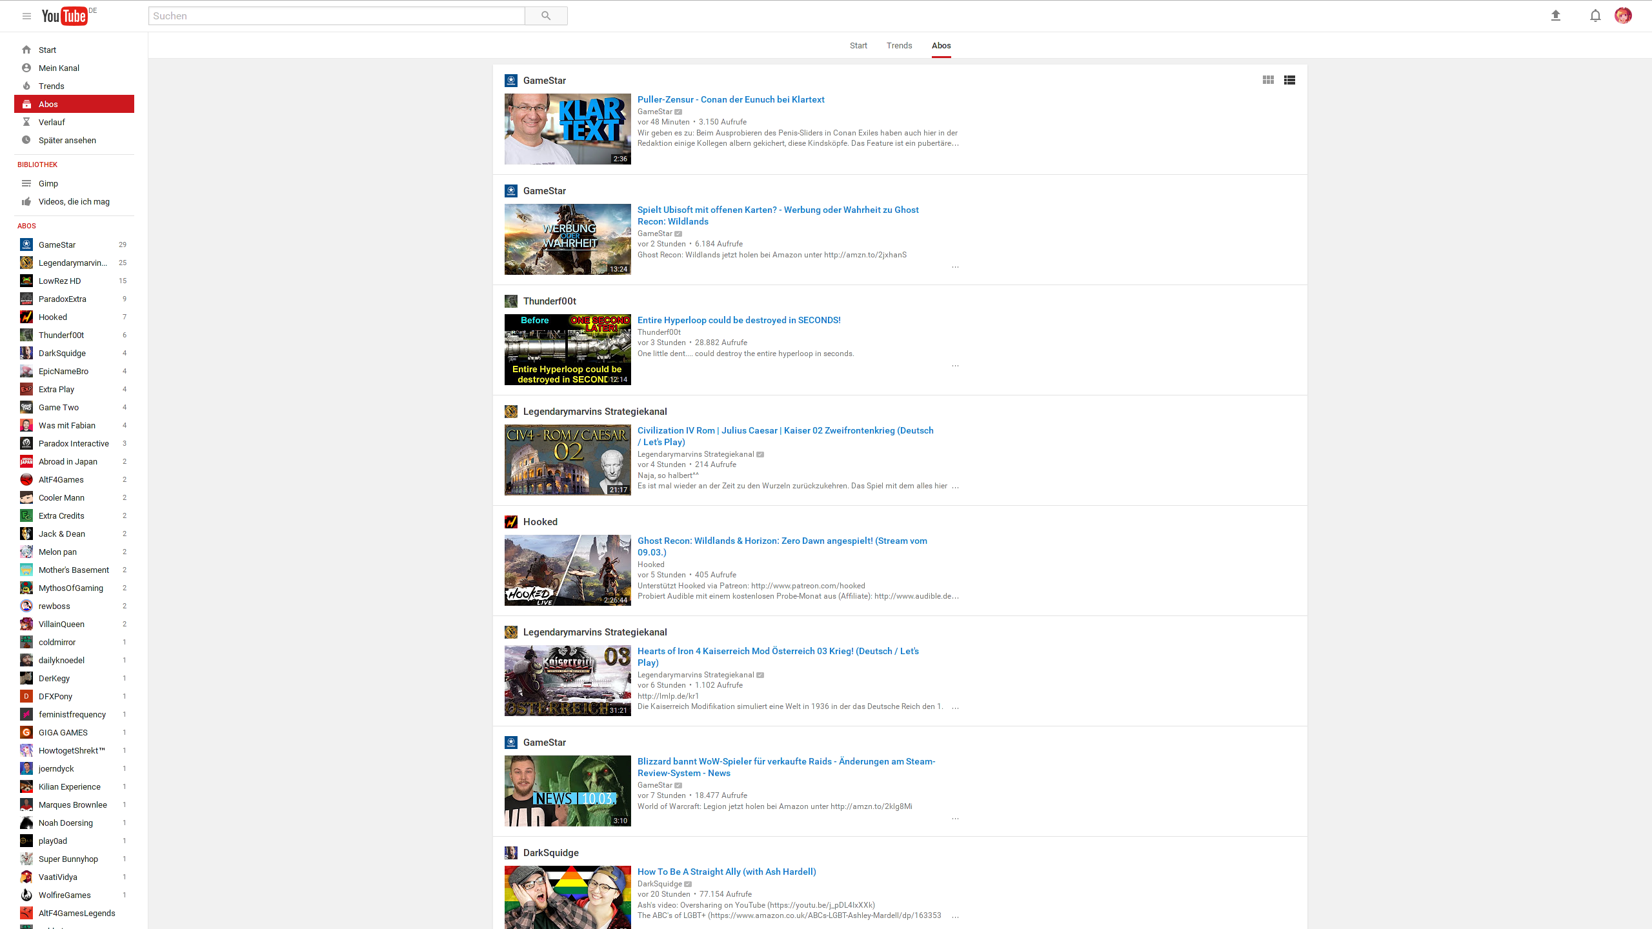Open WolfireGames subscription
Screen dimensions: 1652x929
click(x=74, y=895)
